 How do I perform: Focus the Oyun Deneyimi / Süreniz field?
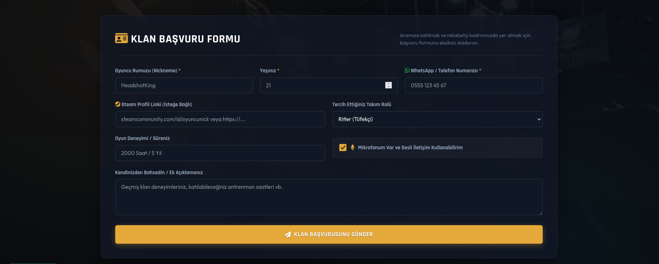pyautogui.click(x=220, y=153)
